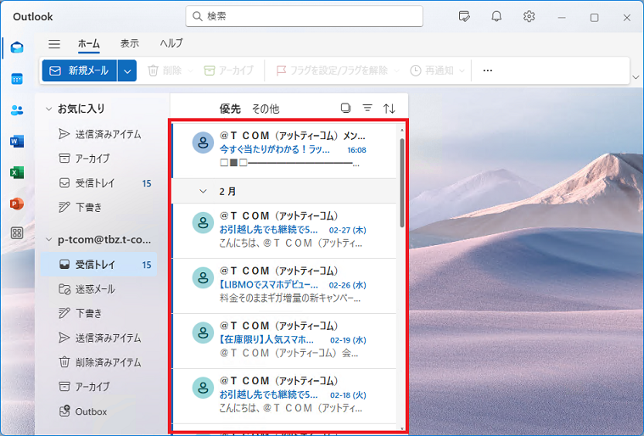
Task: Click the message list scrollbar thumb
Action: (x=401, y=182)
